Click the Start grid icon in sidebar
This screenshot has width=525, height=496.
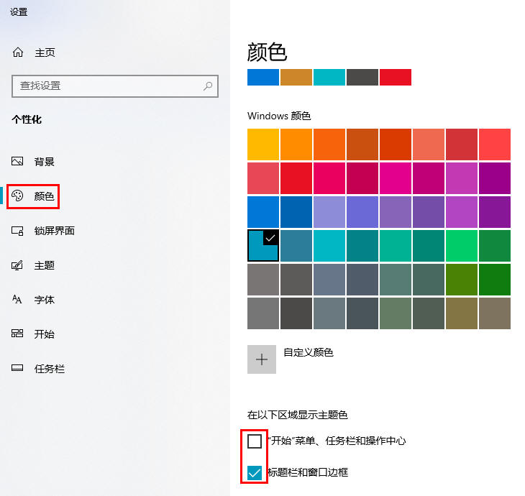point(19,334)
